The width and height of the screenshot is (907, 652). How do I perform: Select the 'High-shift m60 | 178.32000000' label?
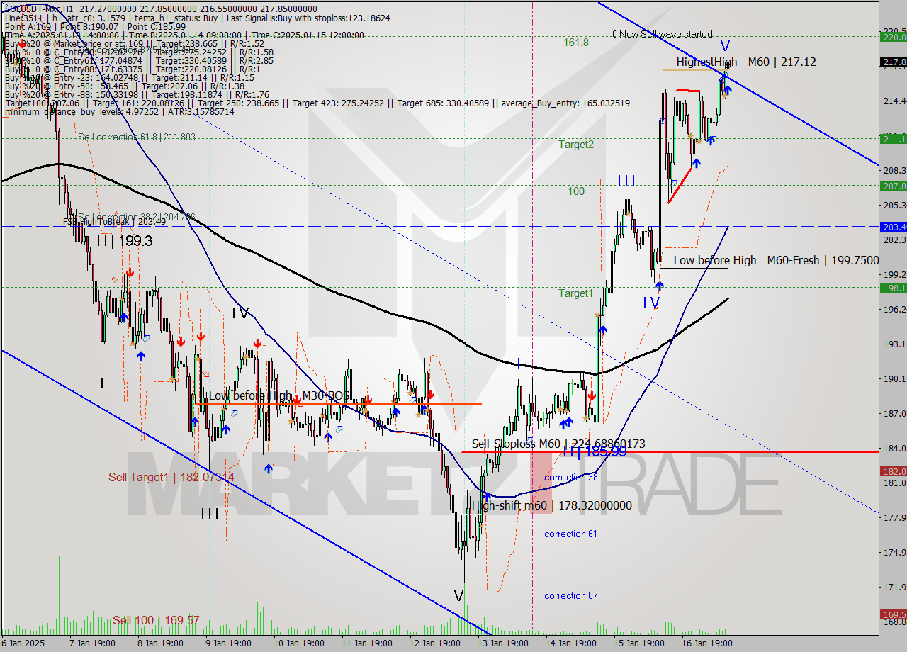coord(551,506)
